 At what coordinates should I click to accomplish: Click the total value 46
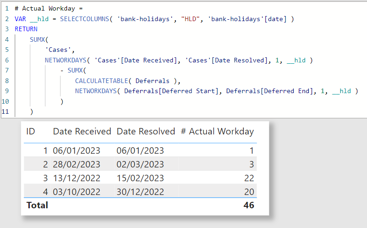click(x=249, y=205)
